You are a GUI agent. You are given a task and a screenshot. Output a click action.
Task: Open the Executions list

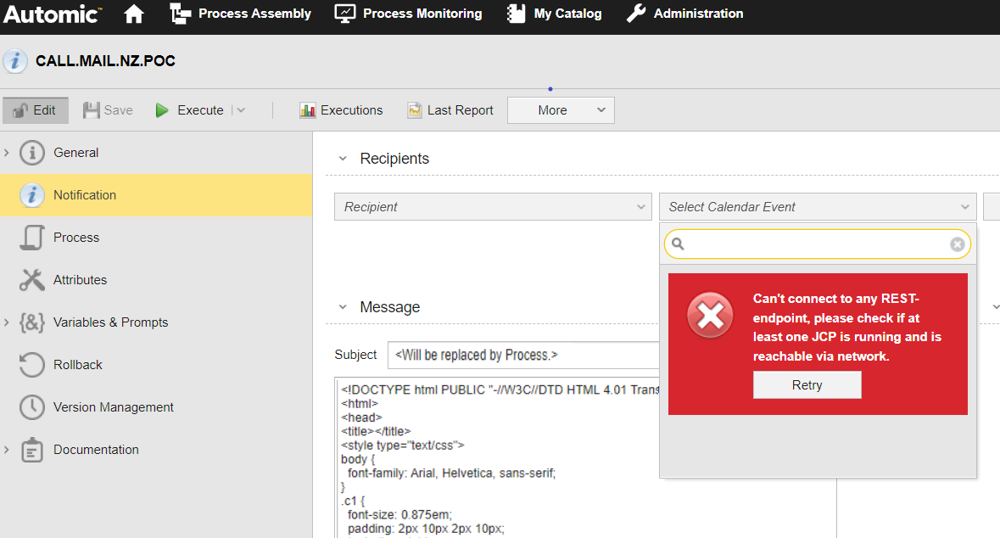pos(341,110)
